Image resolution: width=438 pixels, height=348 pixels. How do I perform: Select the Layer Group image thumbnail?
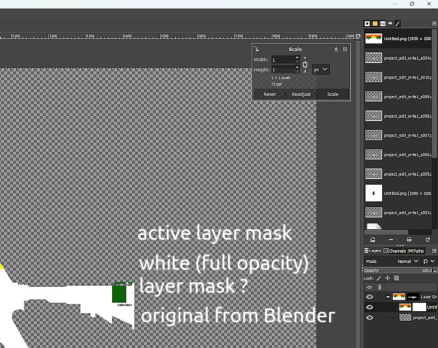(x=398, y=297)
